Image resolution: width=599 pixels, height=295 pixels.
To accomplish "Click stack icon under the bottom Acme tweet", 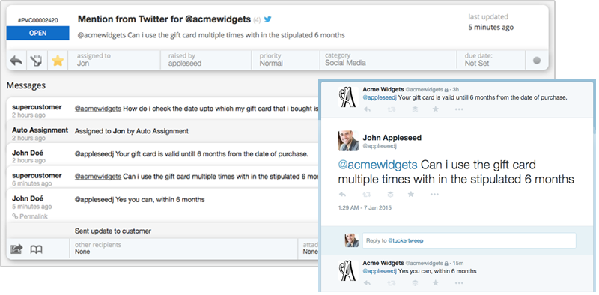I will [415, 283].
